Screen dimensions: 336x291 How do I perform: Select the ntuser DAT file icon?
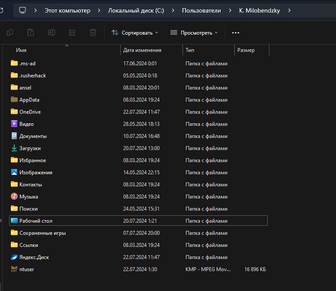pos(14,269)
